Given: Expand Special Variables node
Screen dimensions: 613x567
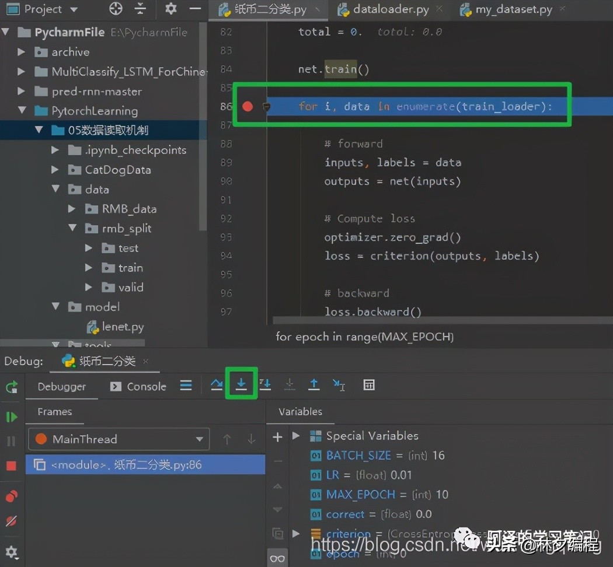Looking at the screenshot, I should pos(296,436).
